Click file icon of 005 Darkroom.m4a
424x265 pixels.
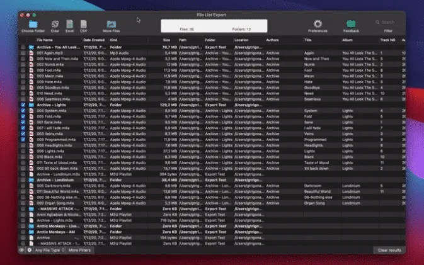click(32, 186)
